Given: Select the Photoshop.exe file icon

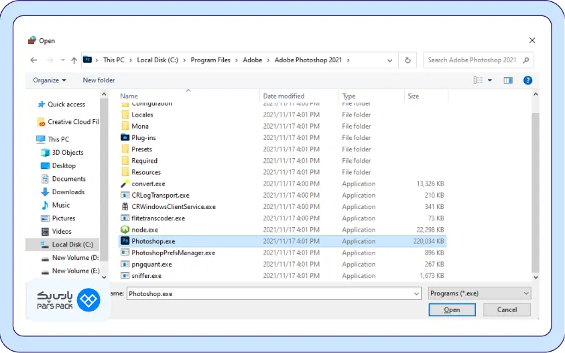Looking at the screenshot, I should click(125, 241).
